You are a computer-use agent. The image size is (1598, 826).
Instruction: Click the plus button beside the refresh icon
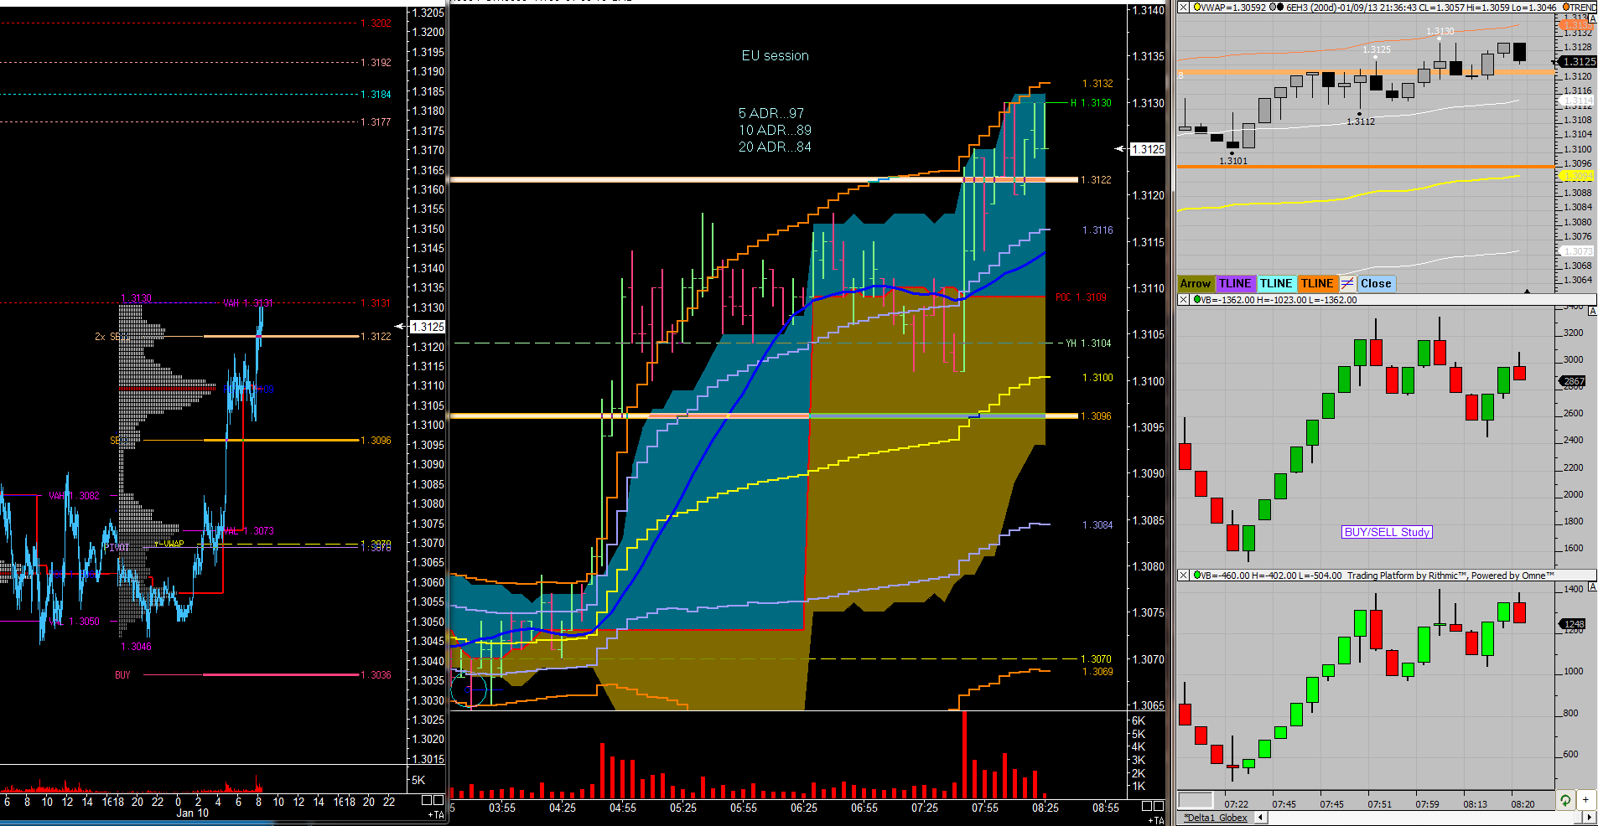point(1586,800)
